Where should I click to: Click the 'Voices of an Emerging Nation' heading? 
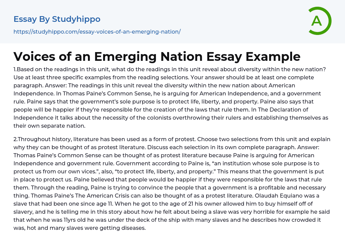(x=157, y=56)
